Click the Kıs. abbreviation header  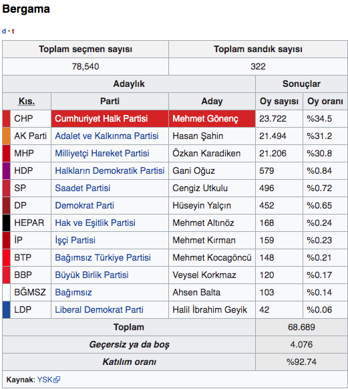(27, 101)
